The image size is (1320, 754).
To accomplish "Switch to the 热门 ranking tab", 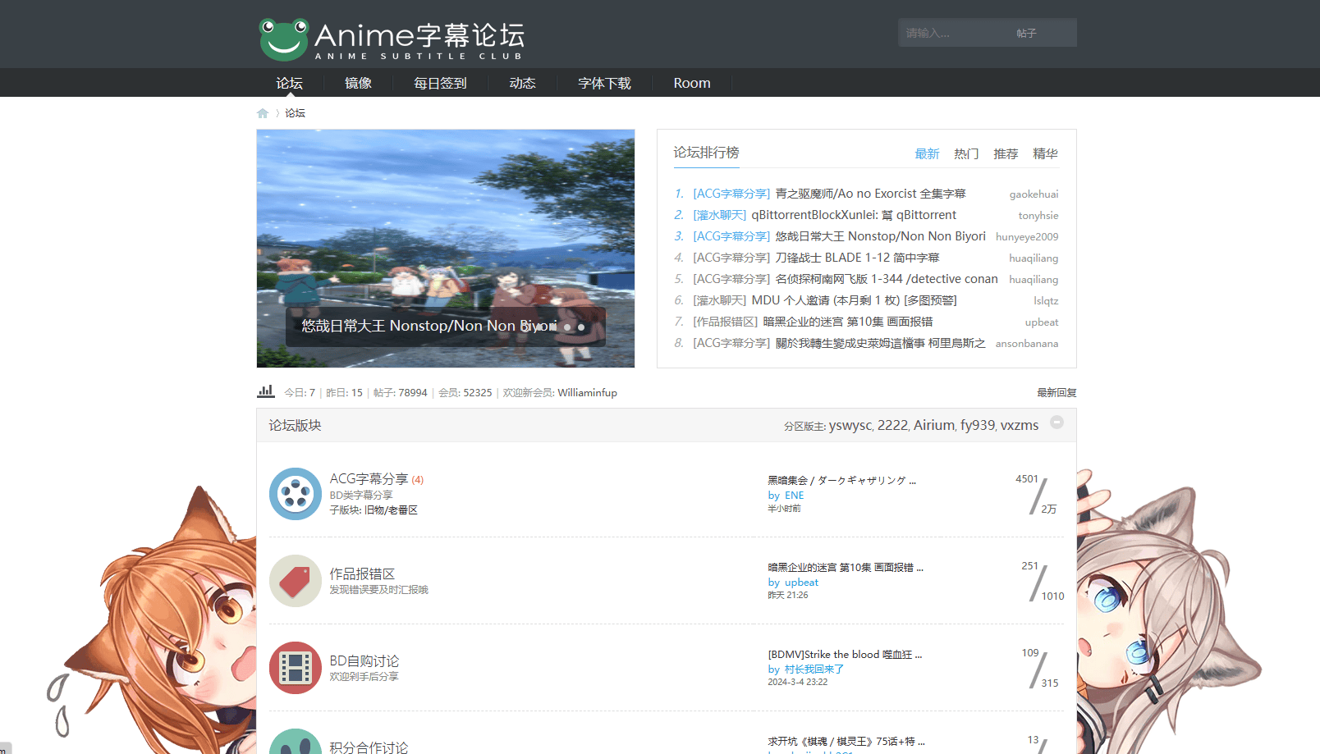I will [x=965, y=153].
